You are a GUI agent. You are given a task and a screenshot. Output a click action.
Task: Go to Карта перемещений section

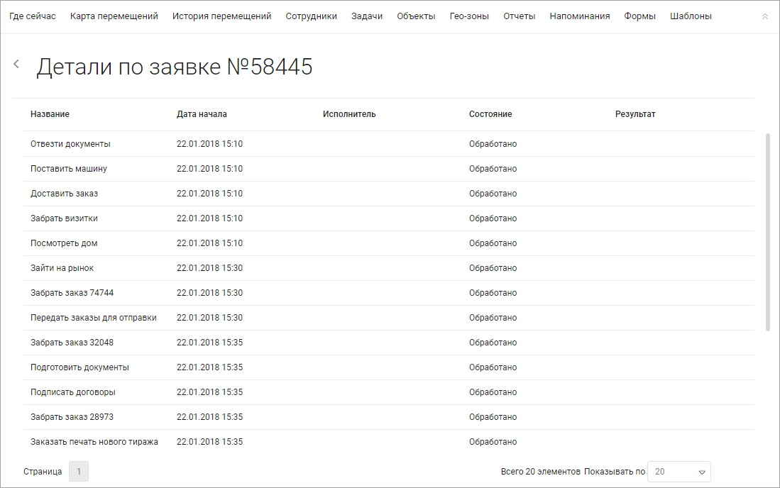114,16
